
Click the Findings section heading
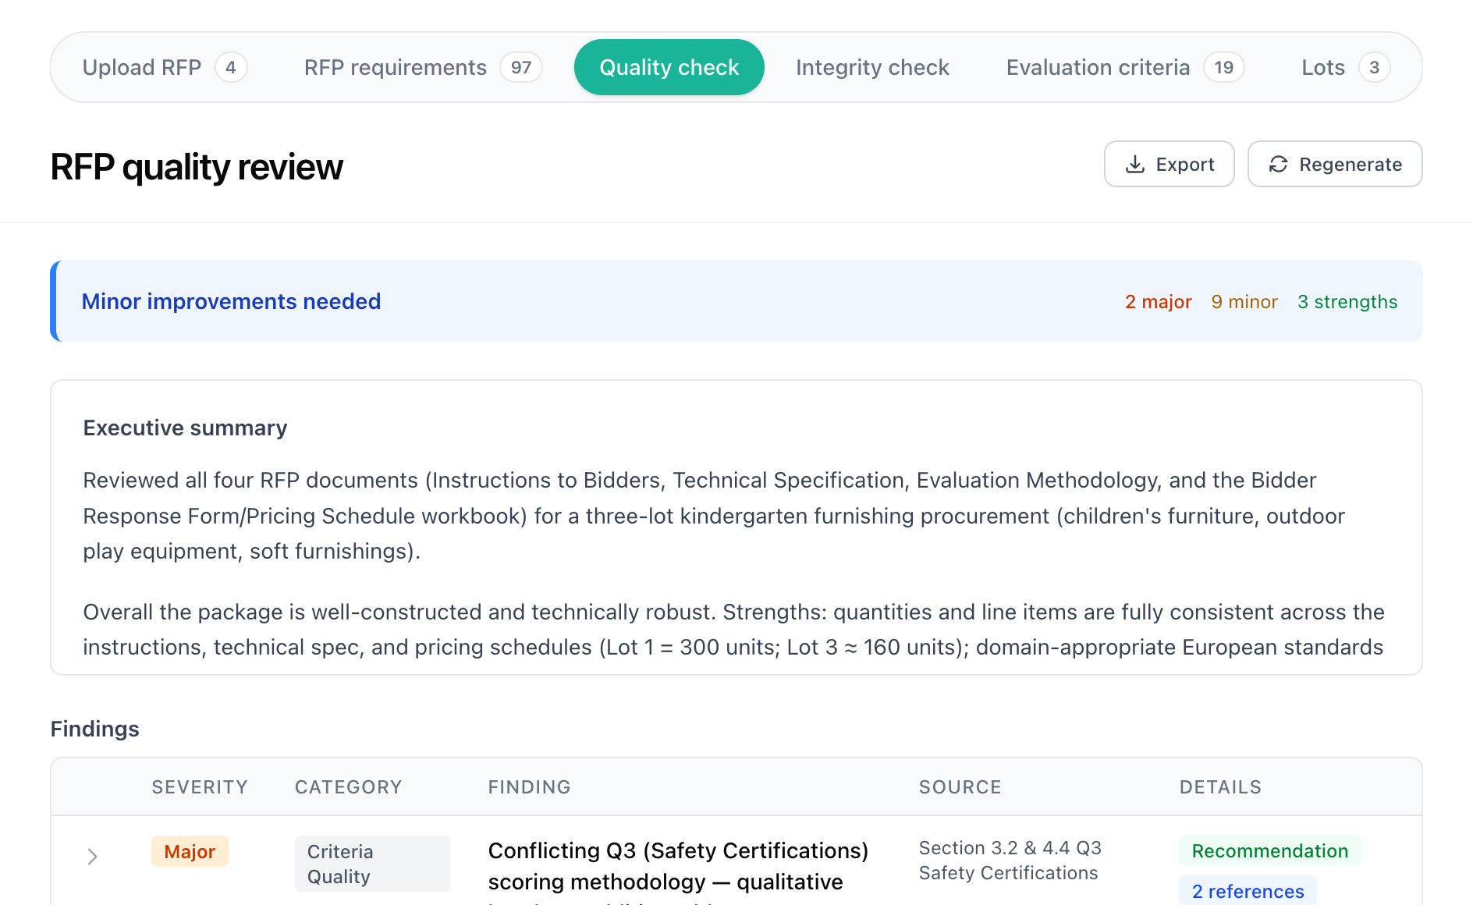tap(94, 729)
